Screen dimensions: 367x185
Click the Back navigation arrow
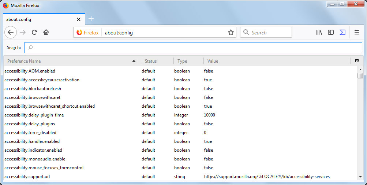point(11,33)
